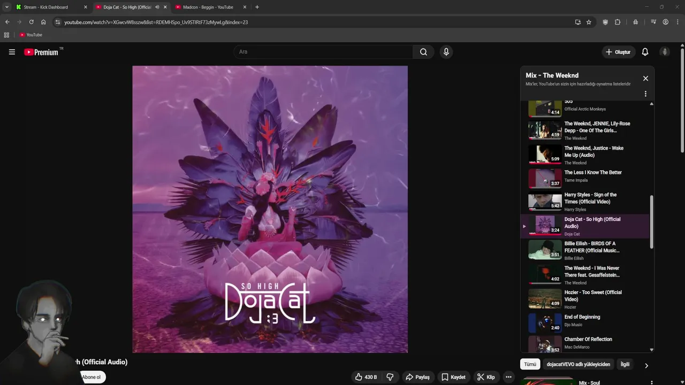This screenshot has height=385, width=685.
Task: Click the address bar URL
Action: pos(156,22)
